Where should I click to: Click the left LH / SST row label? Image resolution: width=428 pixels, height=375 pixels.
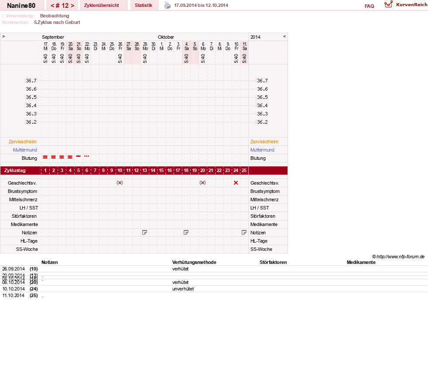[29, 208]
